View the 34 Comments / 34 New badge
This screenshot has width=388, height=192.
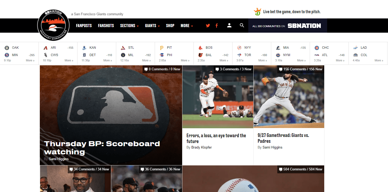click(x=89, y=169)
